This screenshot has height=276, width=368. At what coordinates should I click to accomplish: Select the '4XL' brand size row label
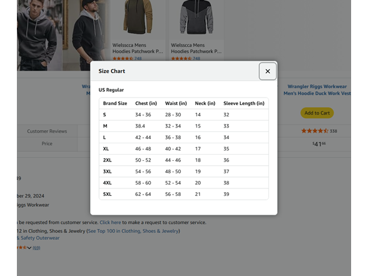pos(107,183)
